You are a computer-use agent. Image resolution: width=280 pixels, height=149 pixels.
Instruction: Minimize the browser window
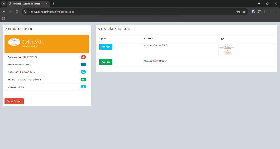point(259,4)
